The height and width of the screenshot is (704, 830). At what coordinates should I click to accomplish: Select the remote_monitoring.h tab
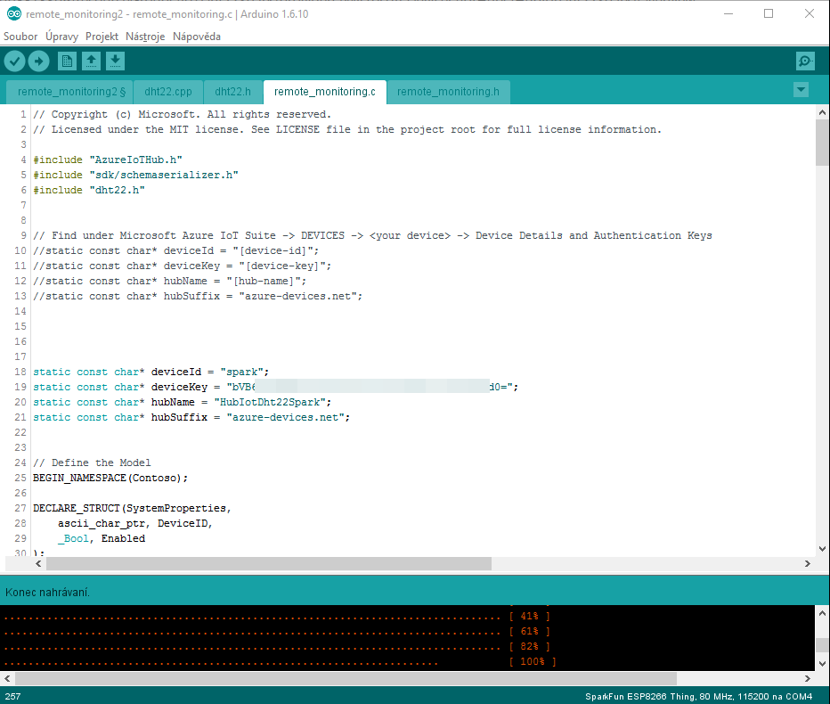449,91
